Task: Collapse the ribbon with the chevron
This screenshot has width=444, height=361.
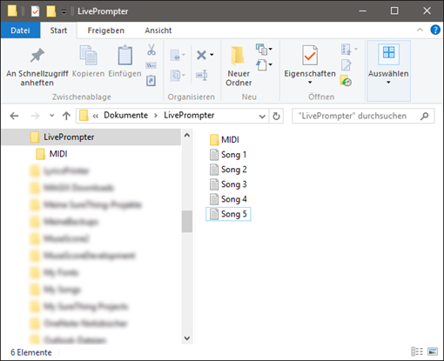Action: point(420,30)
